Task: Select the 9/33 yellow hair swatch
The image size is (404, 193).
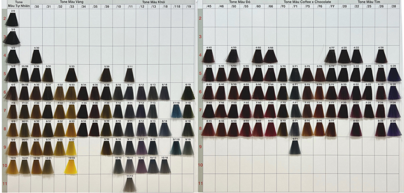Action: tap(71, 148)
